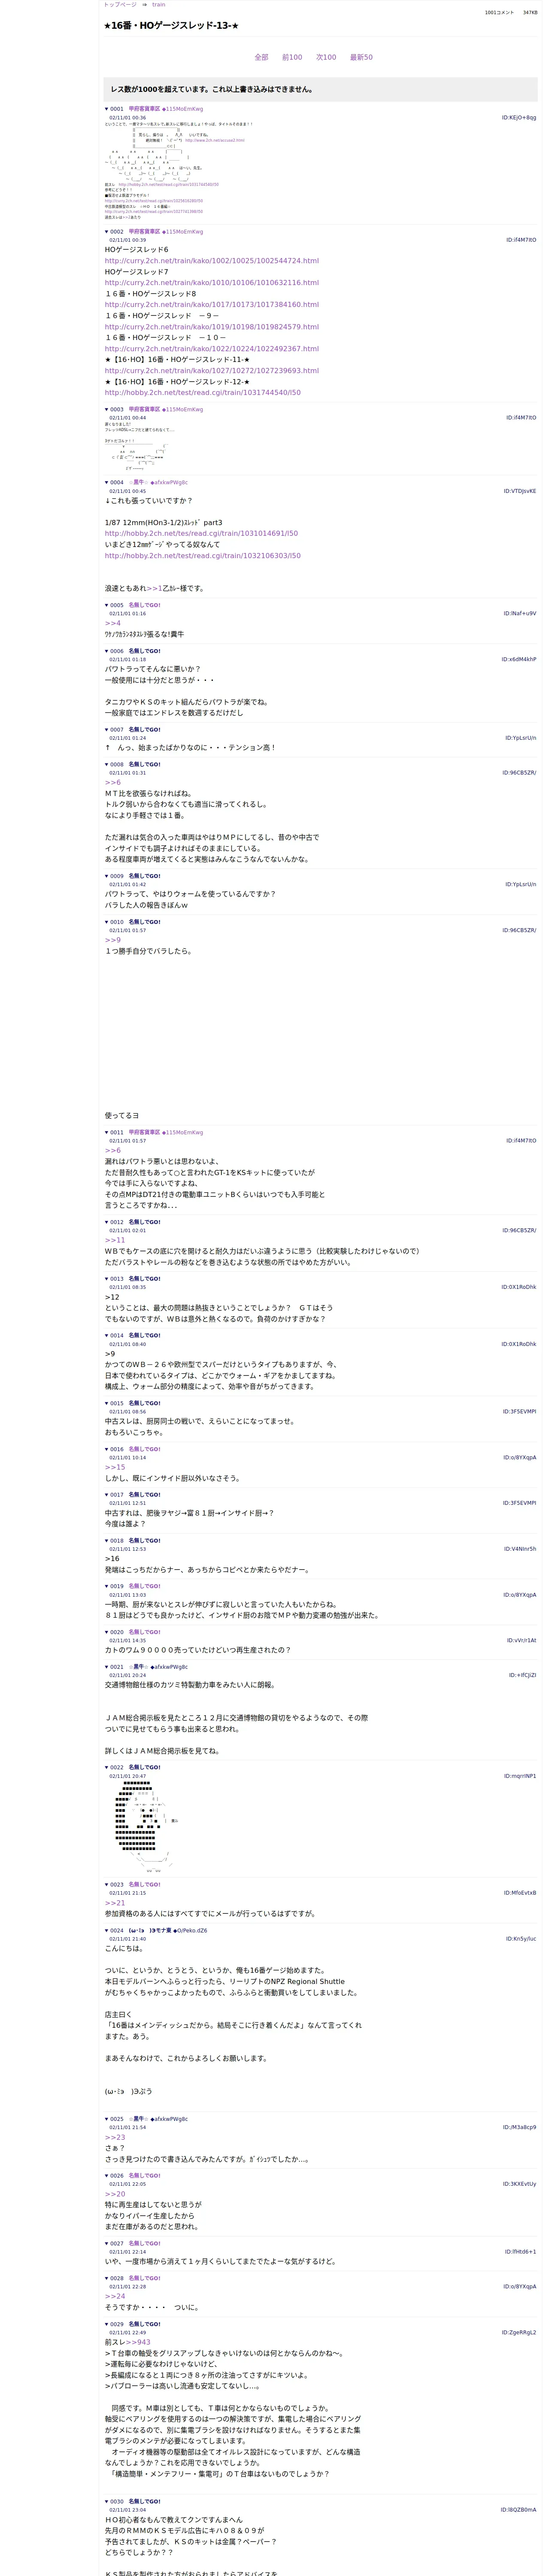Open the train/1031744540 URL in post 0002
This screenshot has width=551, height=2576.
[x=203, y=393]
